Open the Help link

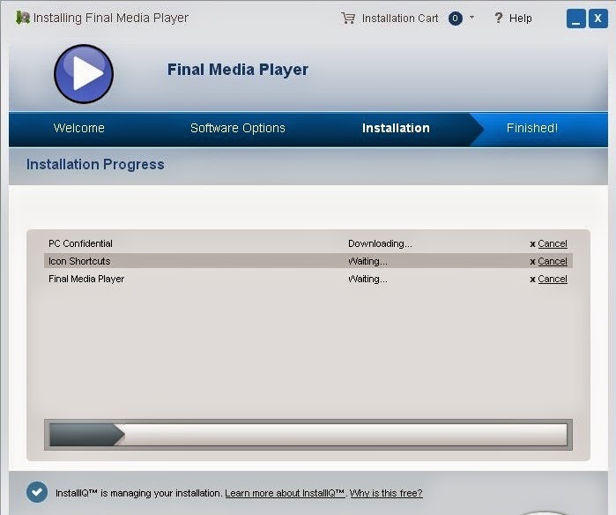tap(521, 19)
